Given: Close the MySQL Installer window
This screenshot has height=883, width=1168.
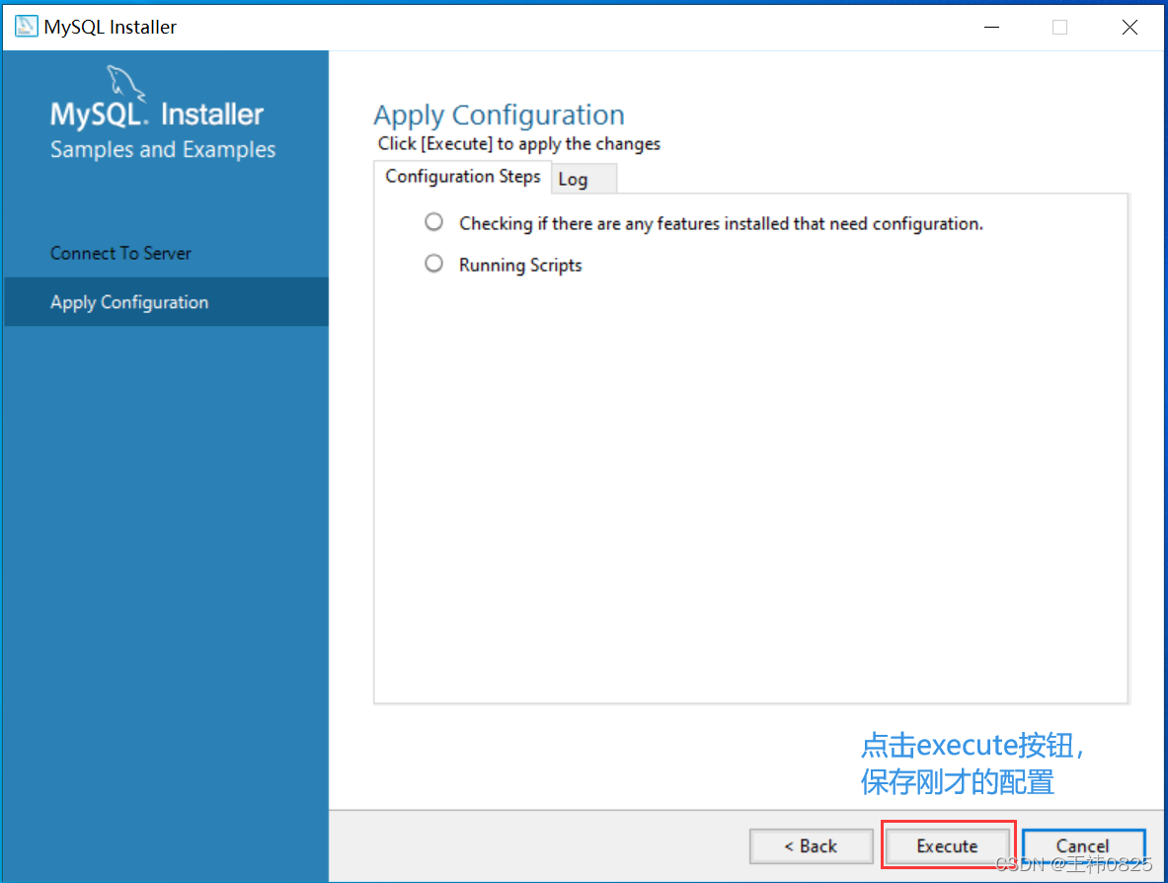Looking at the screenshot, I should (x=1129, y=27).
